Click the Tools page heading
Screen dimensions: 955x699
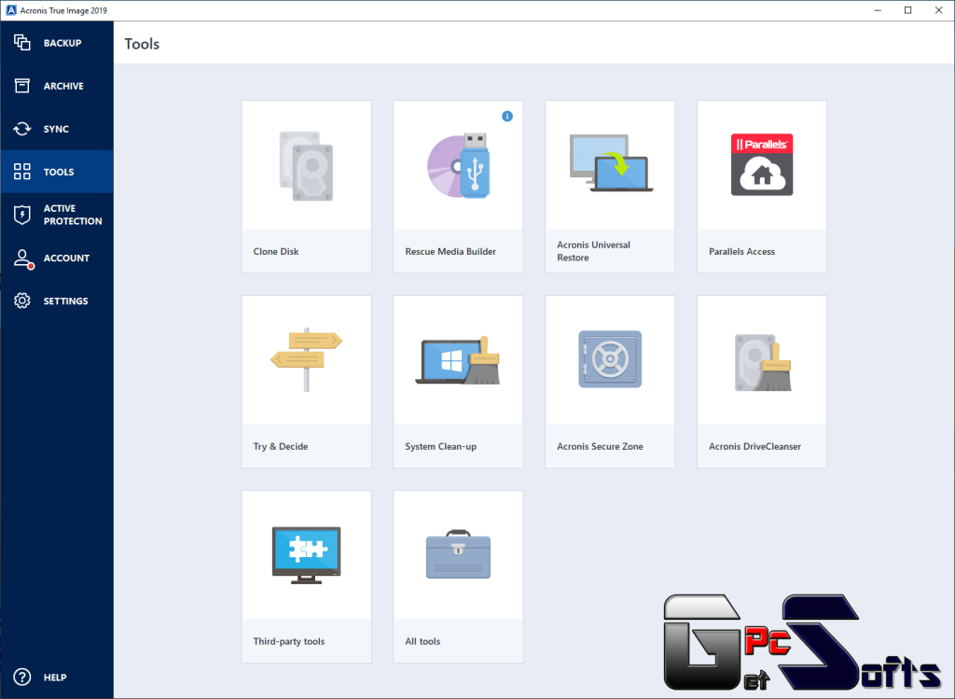click(x=142, y=44)
